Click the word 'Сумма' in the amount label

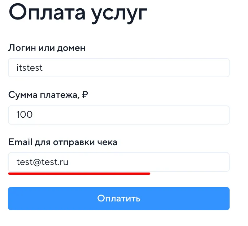pos(21,95)
